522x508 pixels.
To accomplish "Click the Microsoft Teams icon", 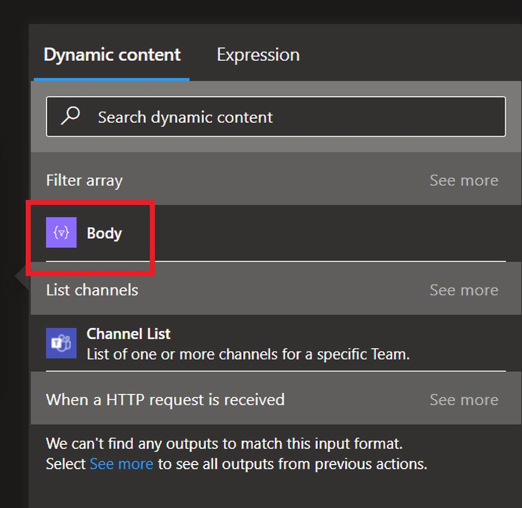I will 61,343.
